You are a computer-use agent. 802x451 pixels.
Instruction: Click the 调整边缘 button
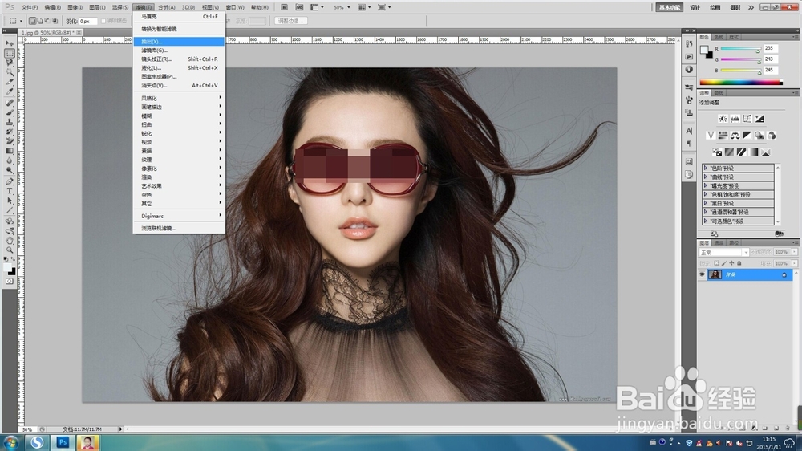(x=290, y=20)
